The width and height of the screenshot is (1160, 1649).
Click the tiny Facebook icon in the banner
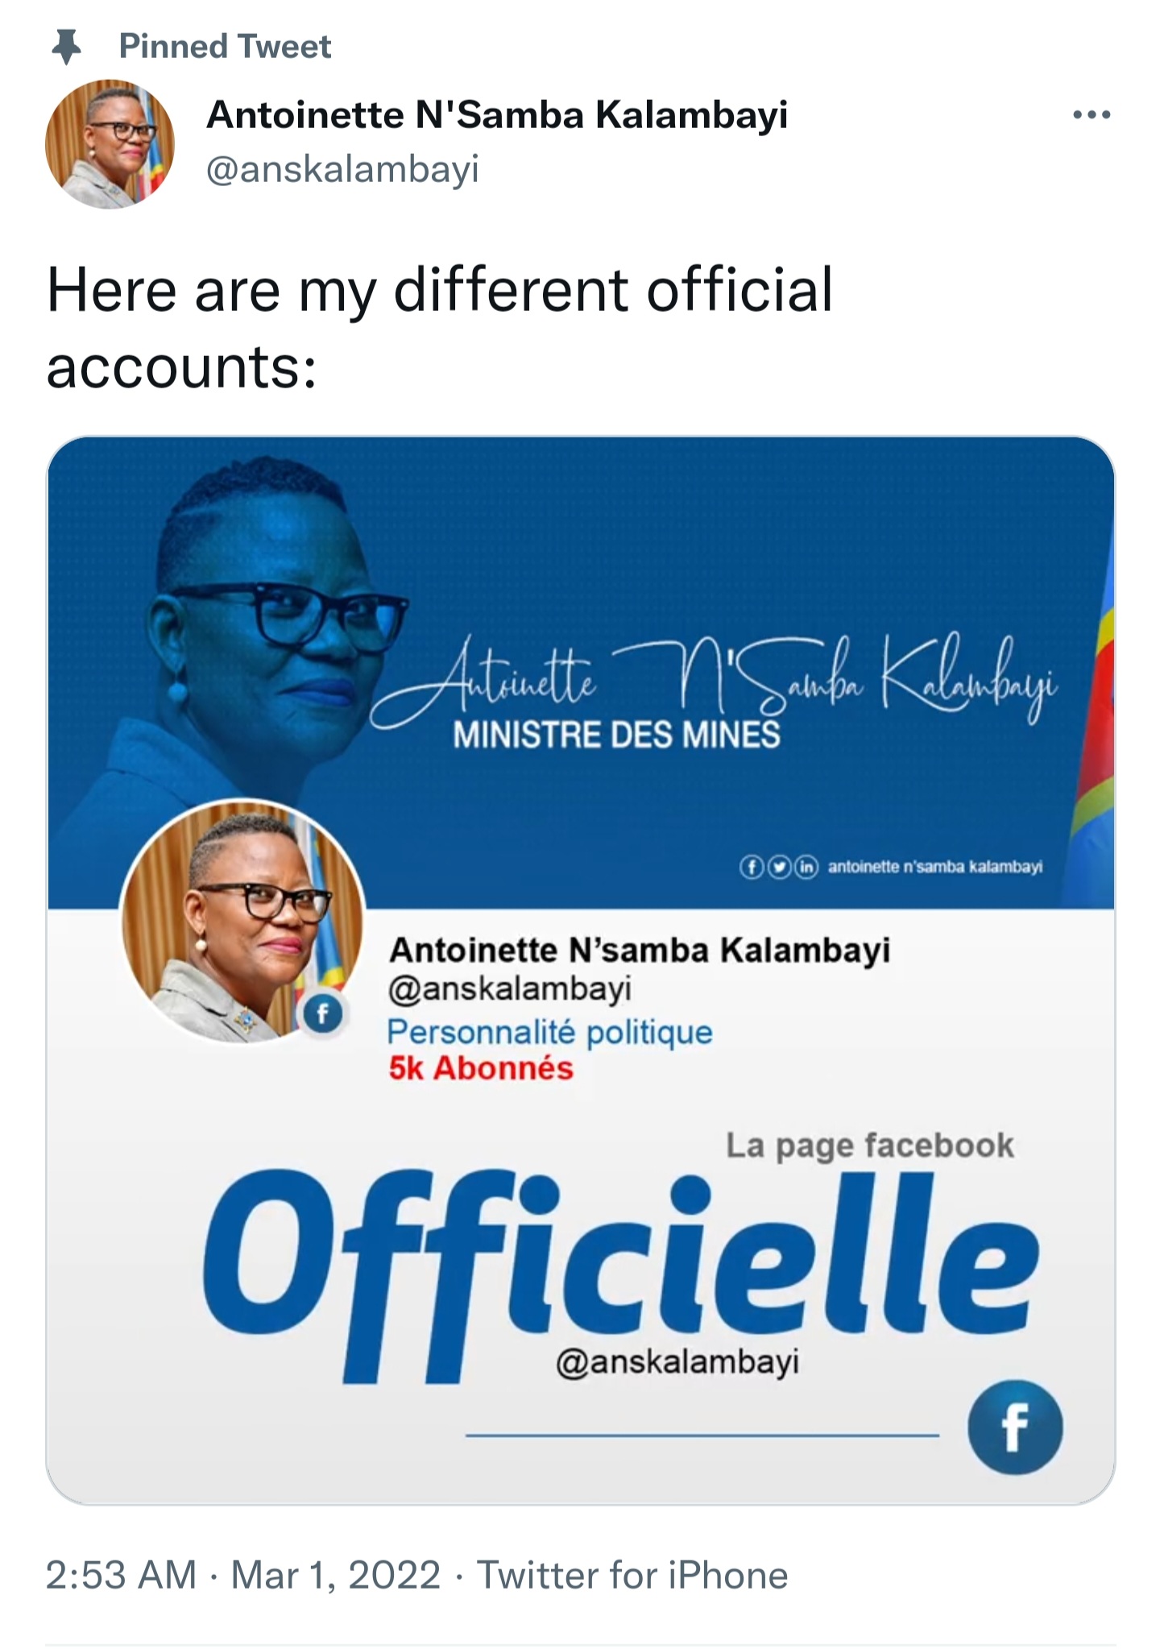click(x=751, y=867)
